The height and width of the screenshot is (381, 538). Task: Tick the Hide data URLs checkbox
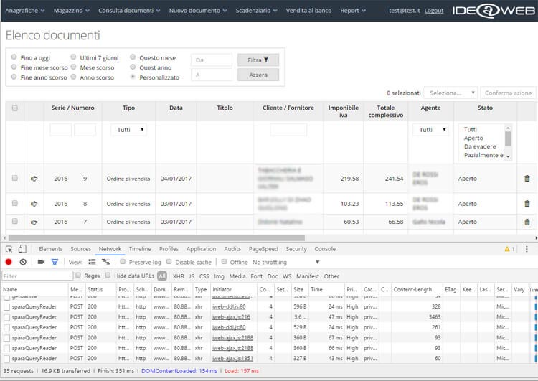coord(108,275)
